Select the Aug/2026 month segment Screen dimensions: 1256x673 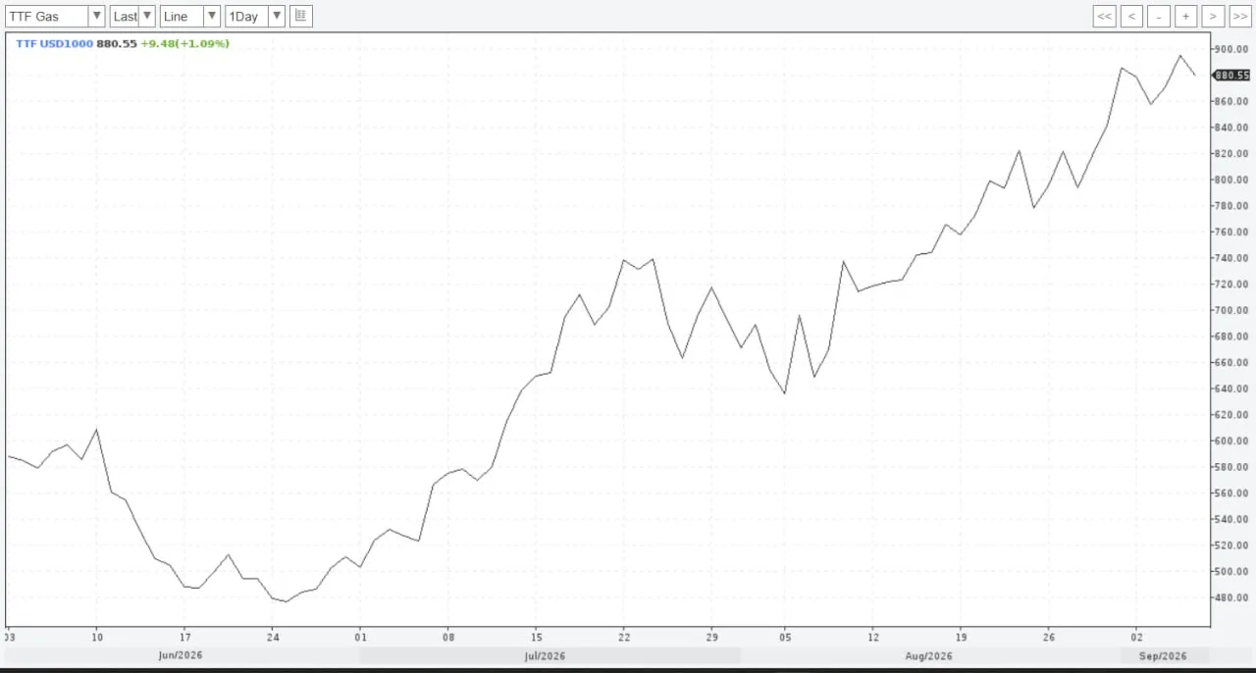[x=928, y=655]
